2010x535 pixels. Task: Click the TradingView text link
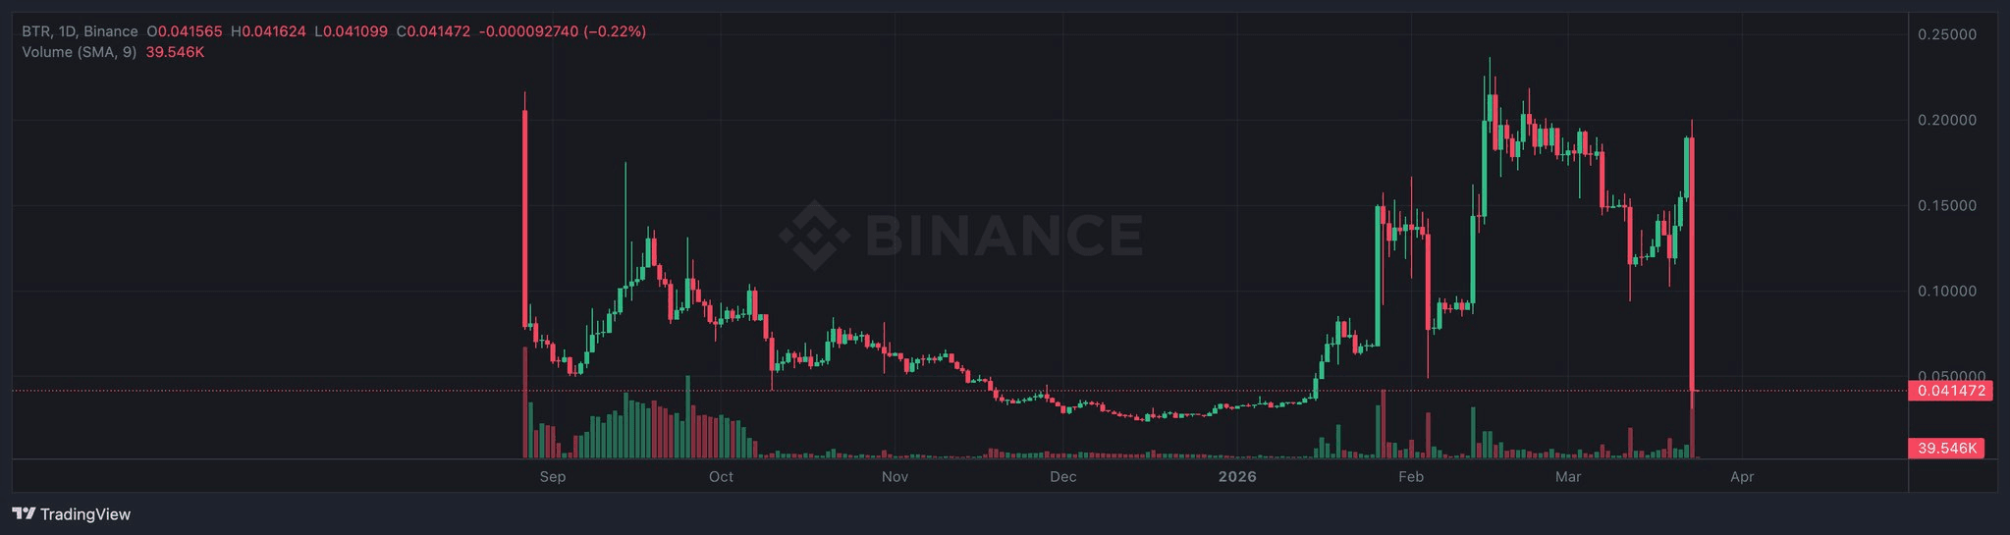tap(85, 513)
